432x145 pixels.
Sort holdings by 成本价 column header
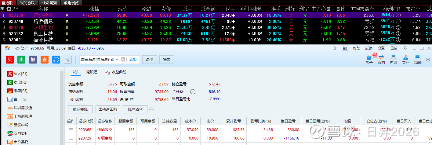[191, 121]
